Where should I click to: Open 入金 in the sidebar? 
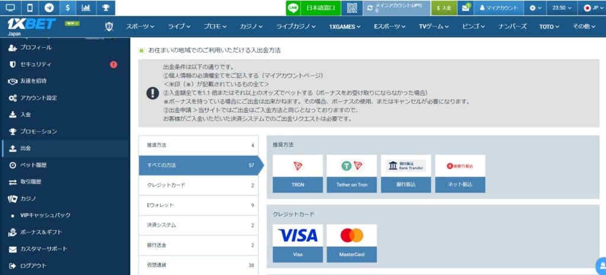(x=65, y=114)
